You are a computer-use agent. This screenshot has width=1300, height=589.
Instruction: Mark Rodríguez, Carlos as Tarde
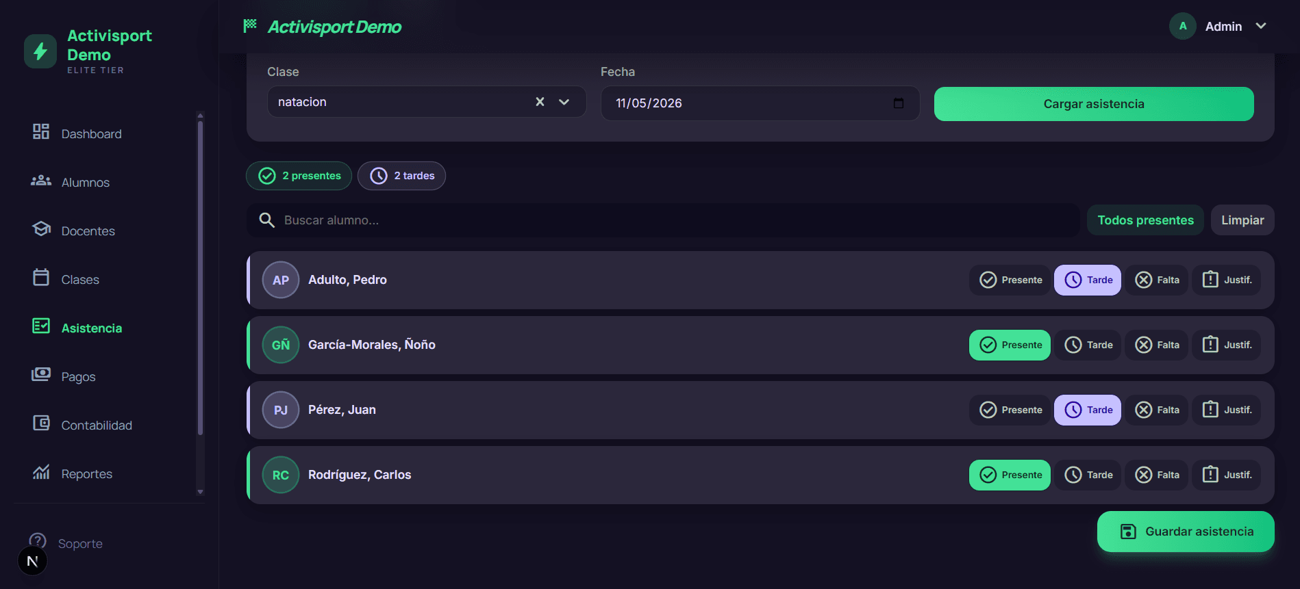click(1088, 475)
